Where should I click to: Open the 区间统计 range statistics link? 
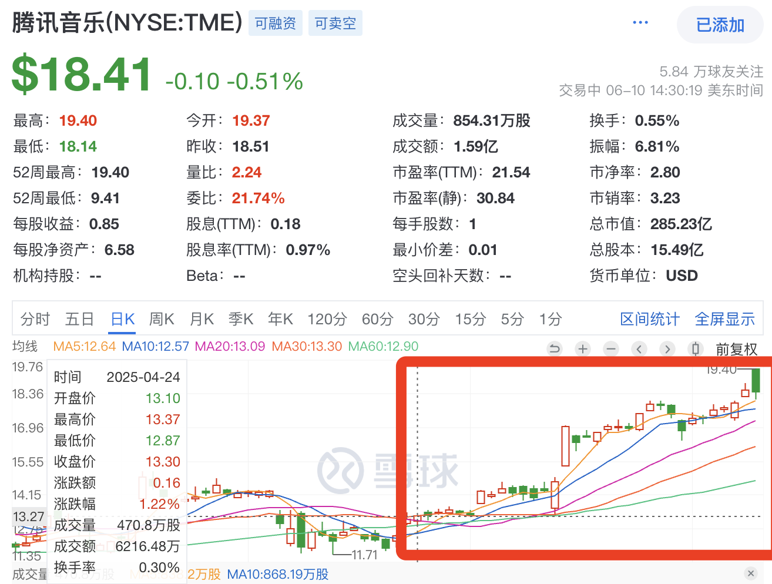[650, 319]
